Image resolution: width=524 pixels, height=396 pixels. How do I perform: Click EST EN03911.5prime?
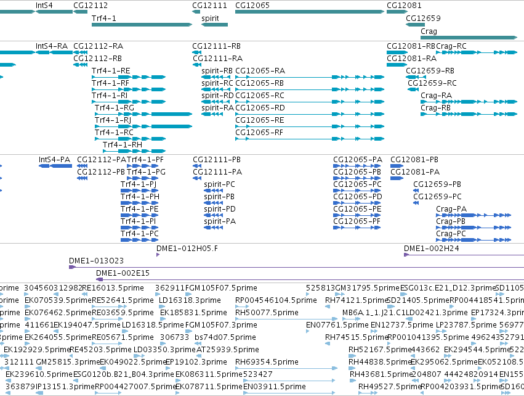[x=275, y=387]
